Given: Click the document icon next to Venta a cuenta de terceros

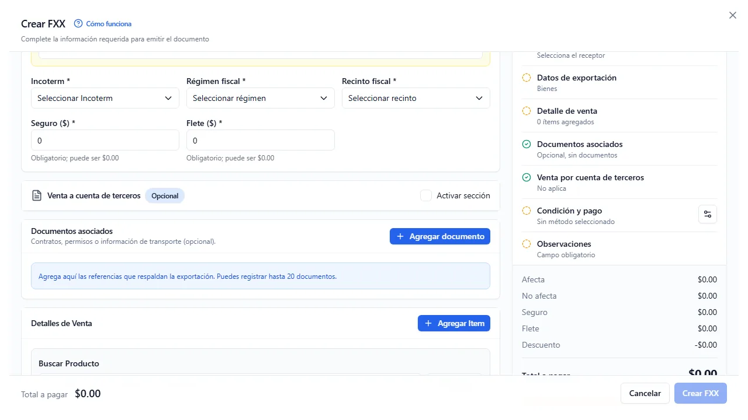Looking at the screenshot, I should pos(37,196).
